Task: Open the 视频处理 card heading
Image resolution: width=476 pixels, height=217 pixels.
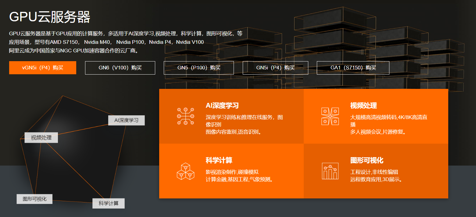Action: 363,106
